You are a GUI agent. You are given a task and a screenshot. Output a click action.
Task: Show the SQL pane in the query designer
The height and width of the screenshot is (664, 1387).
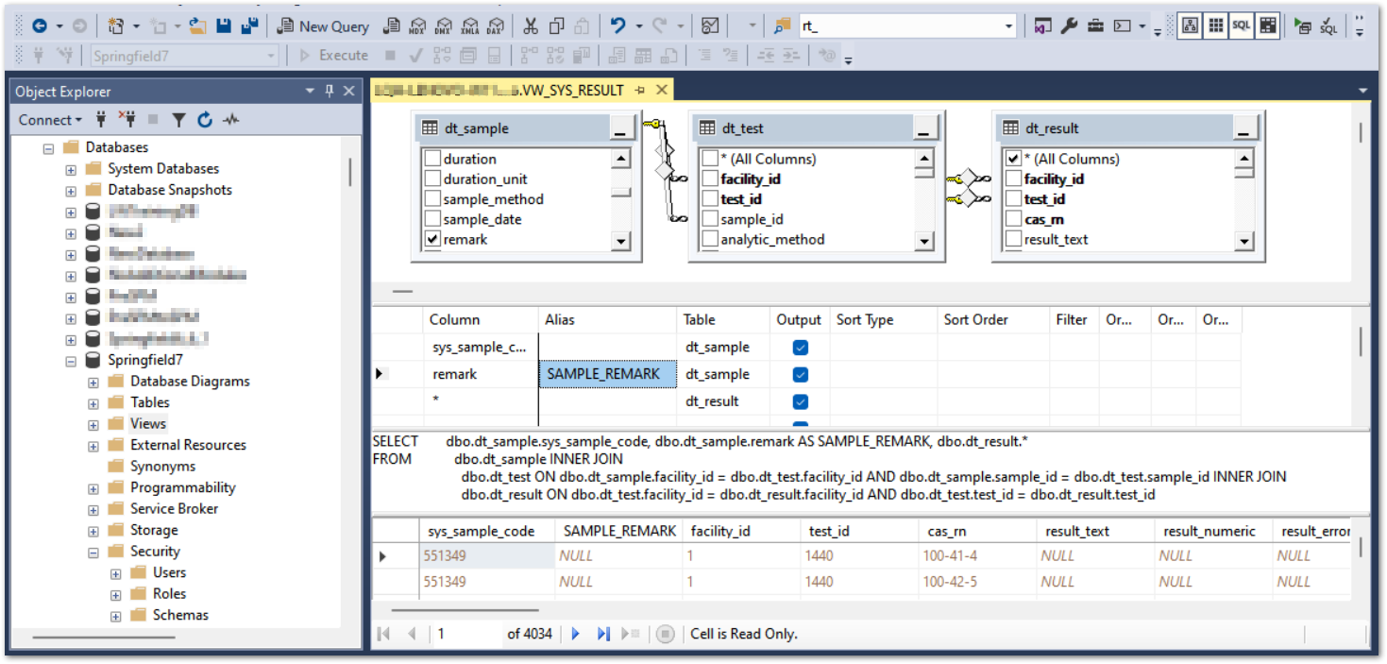[x=1240, y=25]
